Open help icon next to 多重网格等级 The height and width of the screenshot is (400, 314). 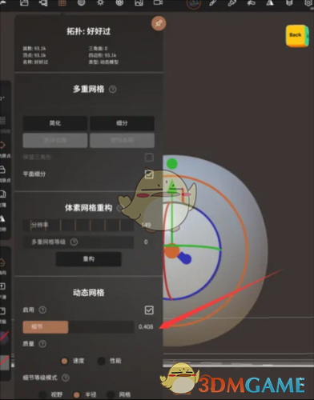(x=74, y=242)
